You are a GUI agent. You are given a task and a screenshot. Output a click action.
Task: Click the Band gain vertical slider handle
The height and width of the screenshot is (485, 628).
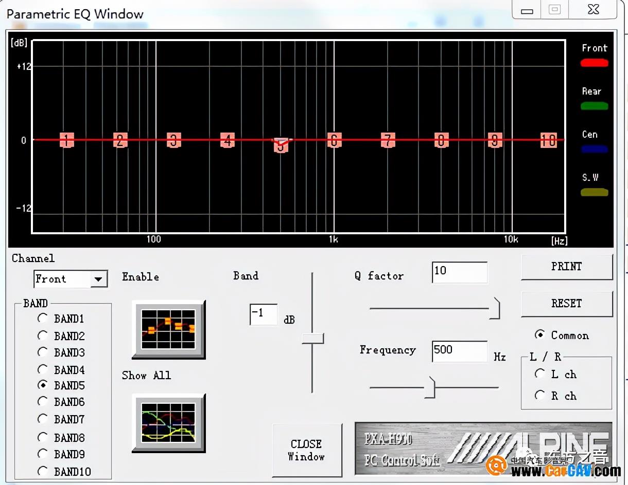tap(312, 338)
